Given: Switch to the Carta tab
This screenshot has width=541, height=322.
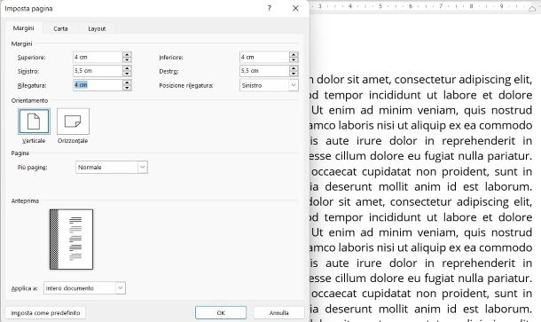Looking at the screenshot, I should point(60,28).
